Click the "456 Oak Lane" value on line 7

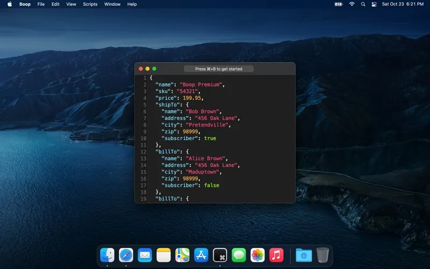[x=216, y=118]
